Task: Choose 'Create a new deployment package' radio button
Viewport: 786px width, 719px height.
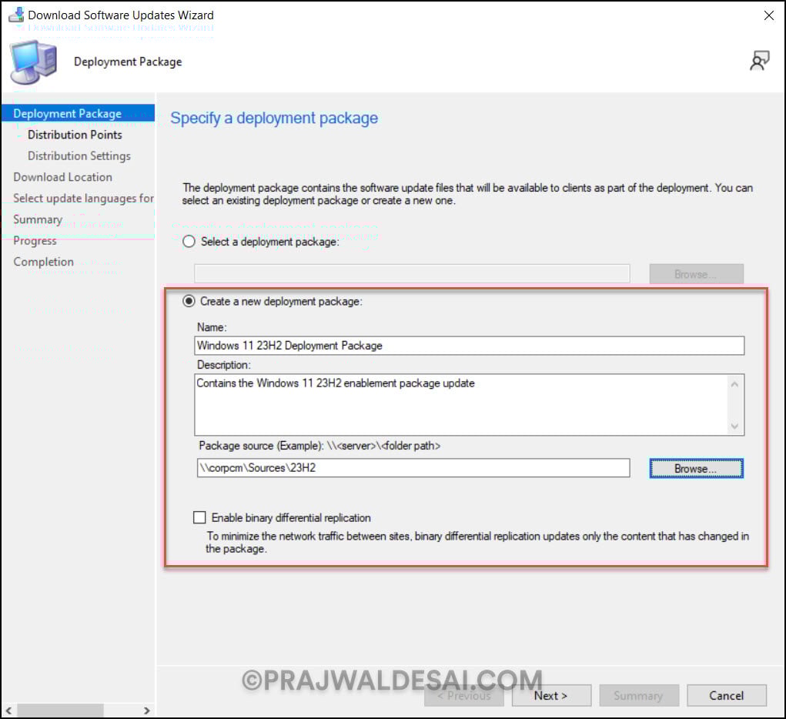Action: click(x=189, y=301)
